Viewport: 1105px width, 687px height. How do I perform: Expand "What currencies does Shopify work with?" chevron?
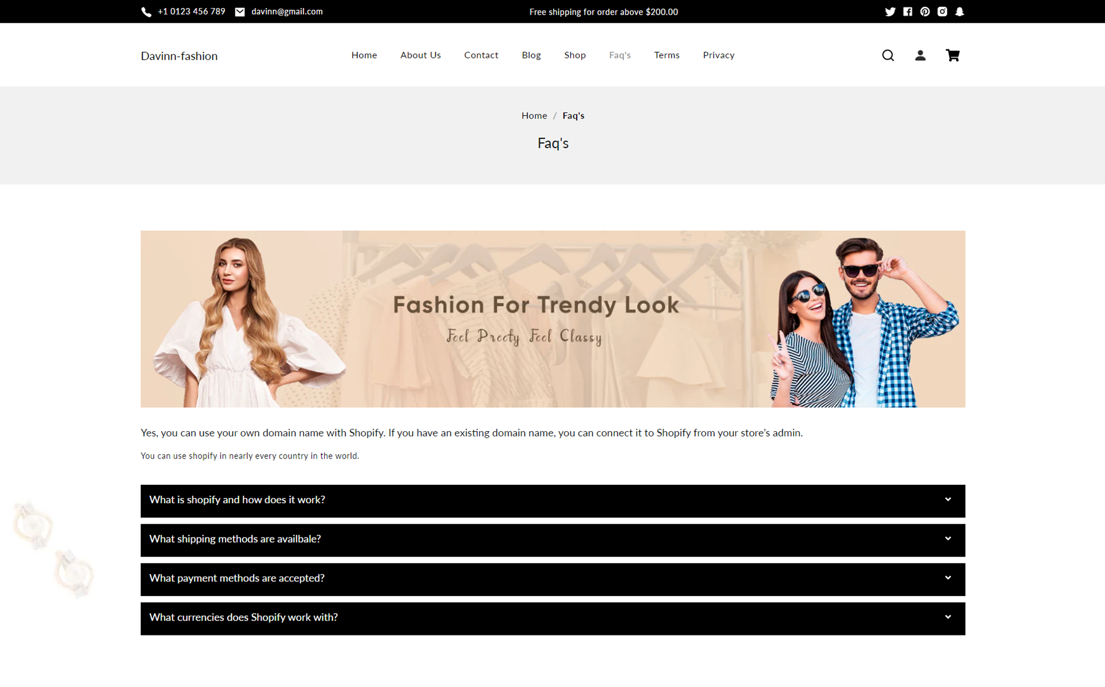click(x=948, y=617)
